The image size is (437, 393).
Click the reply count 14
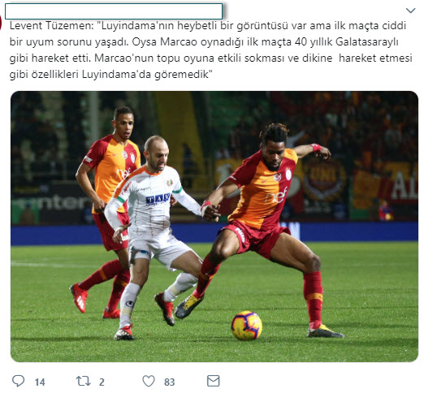40,382
